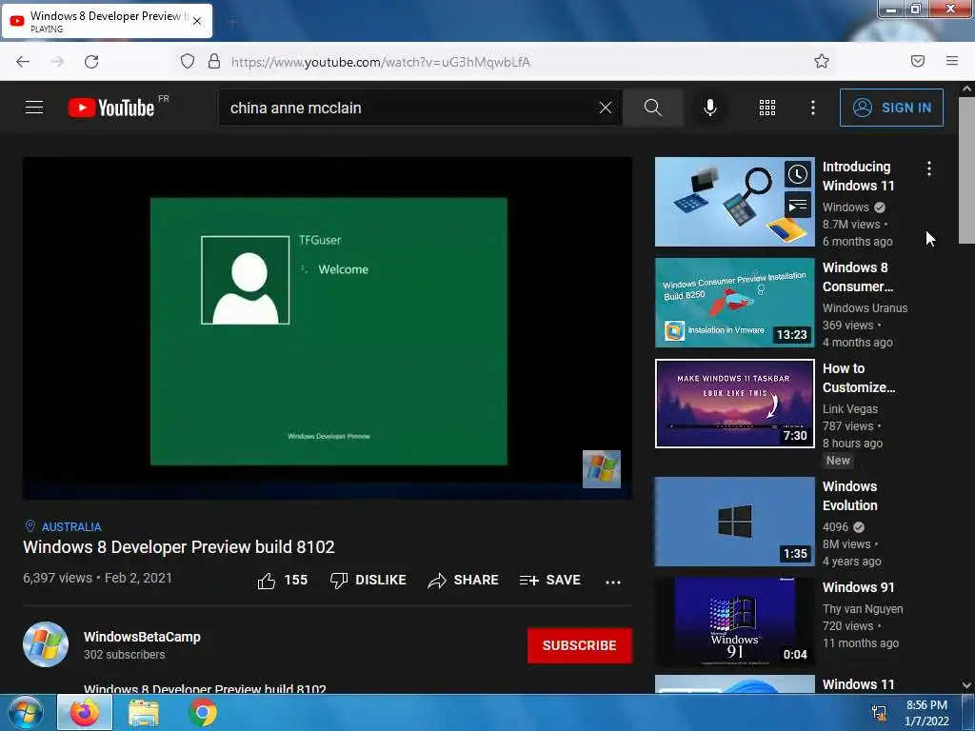Open WindowsBetaCamp channel name link

point(143,637)
